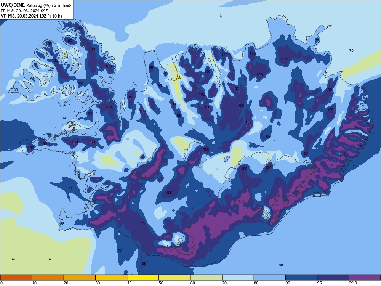Select the map value '56' on yellow patch
This screenshot has height=286, width=381.
tap(179, 77)
